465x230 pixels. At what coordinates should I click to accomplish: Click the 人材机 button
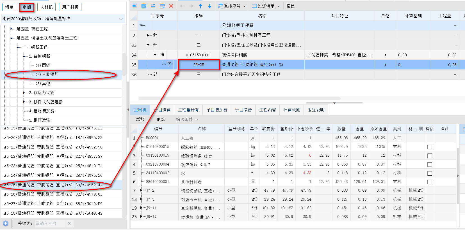pos(46,7)
